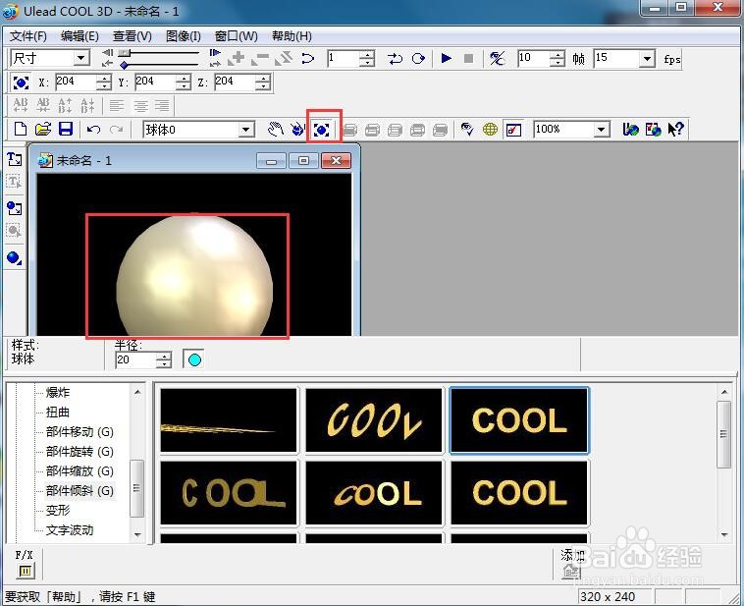Undo the last action
This screenshot has width=744, height=606.
pos(93,130)
